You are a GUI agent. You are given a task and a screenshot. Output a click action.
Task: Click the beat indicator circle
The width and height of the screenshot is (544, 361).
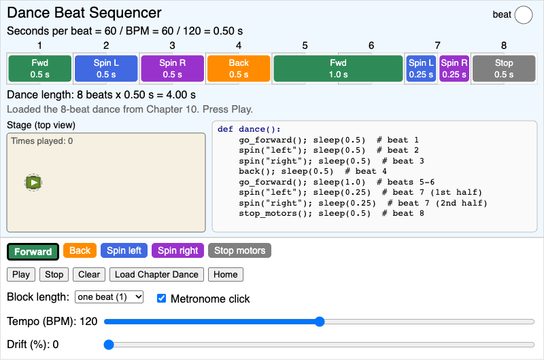[x=523, y=15]
